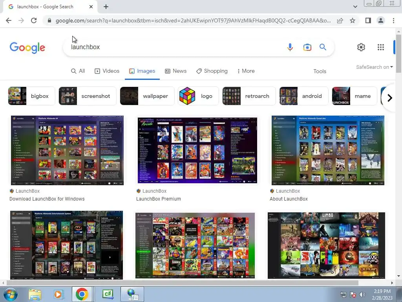Share this page using the share icon
The width and height of the screenshot is (402, 302).
(340, 20)
